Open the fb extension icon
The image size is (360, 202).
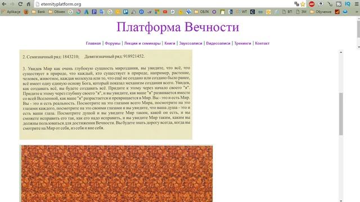tap(339, 4)
